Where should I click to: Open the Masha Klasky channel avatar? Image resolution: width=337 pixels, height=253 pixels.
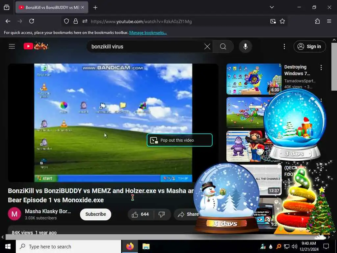point(14,214)
